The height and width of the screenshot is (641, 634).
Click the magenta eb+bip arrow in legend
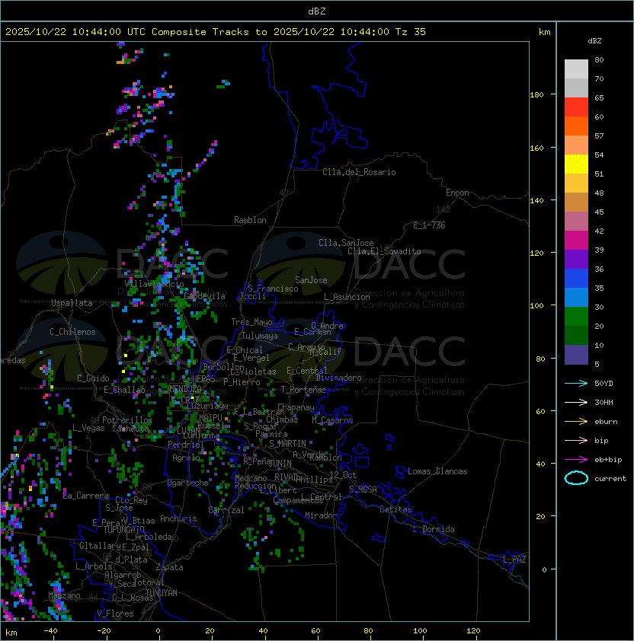576,460
